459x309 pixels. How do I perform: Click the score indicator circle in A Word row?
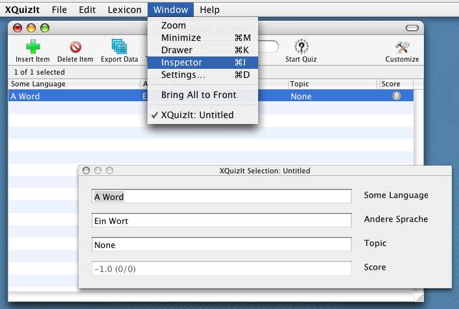click(x=397, y=96)
